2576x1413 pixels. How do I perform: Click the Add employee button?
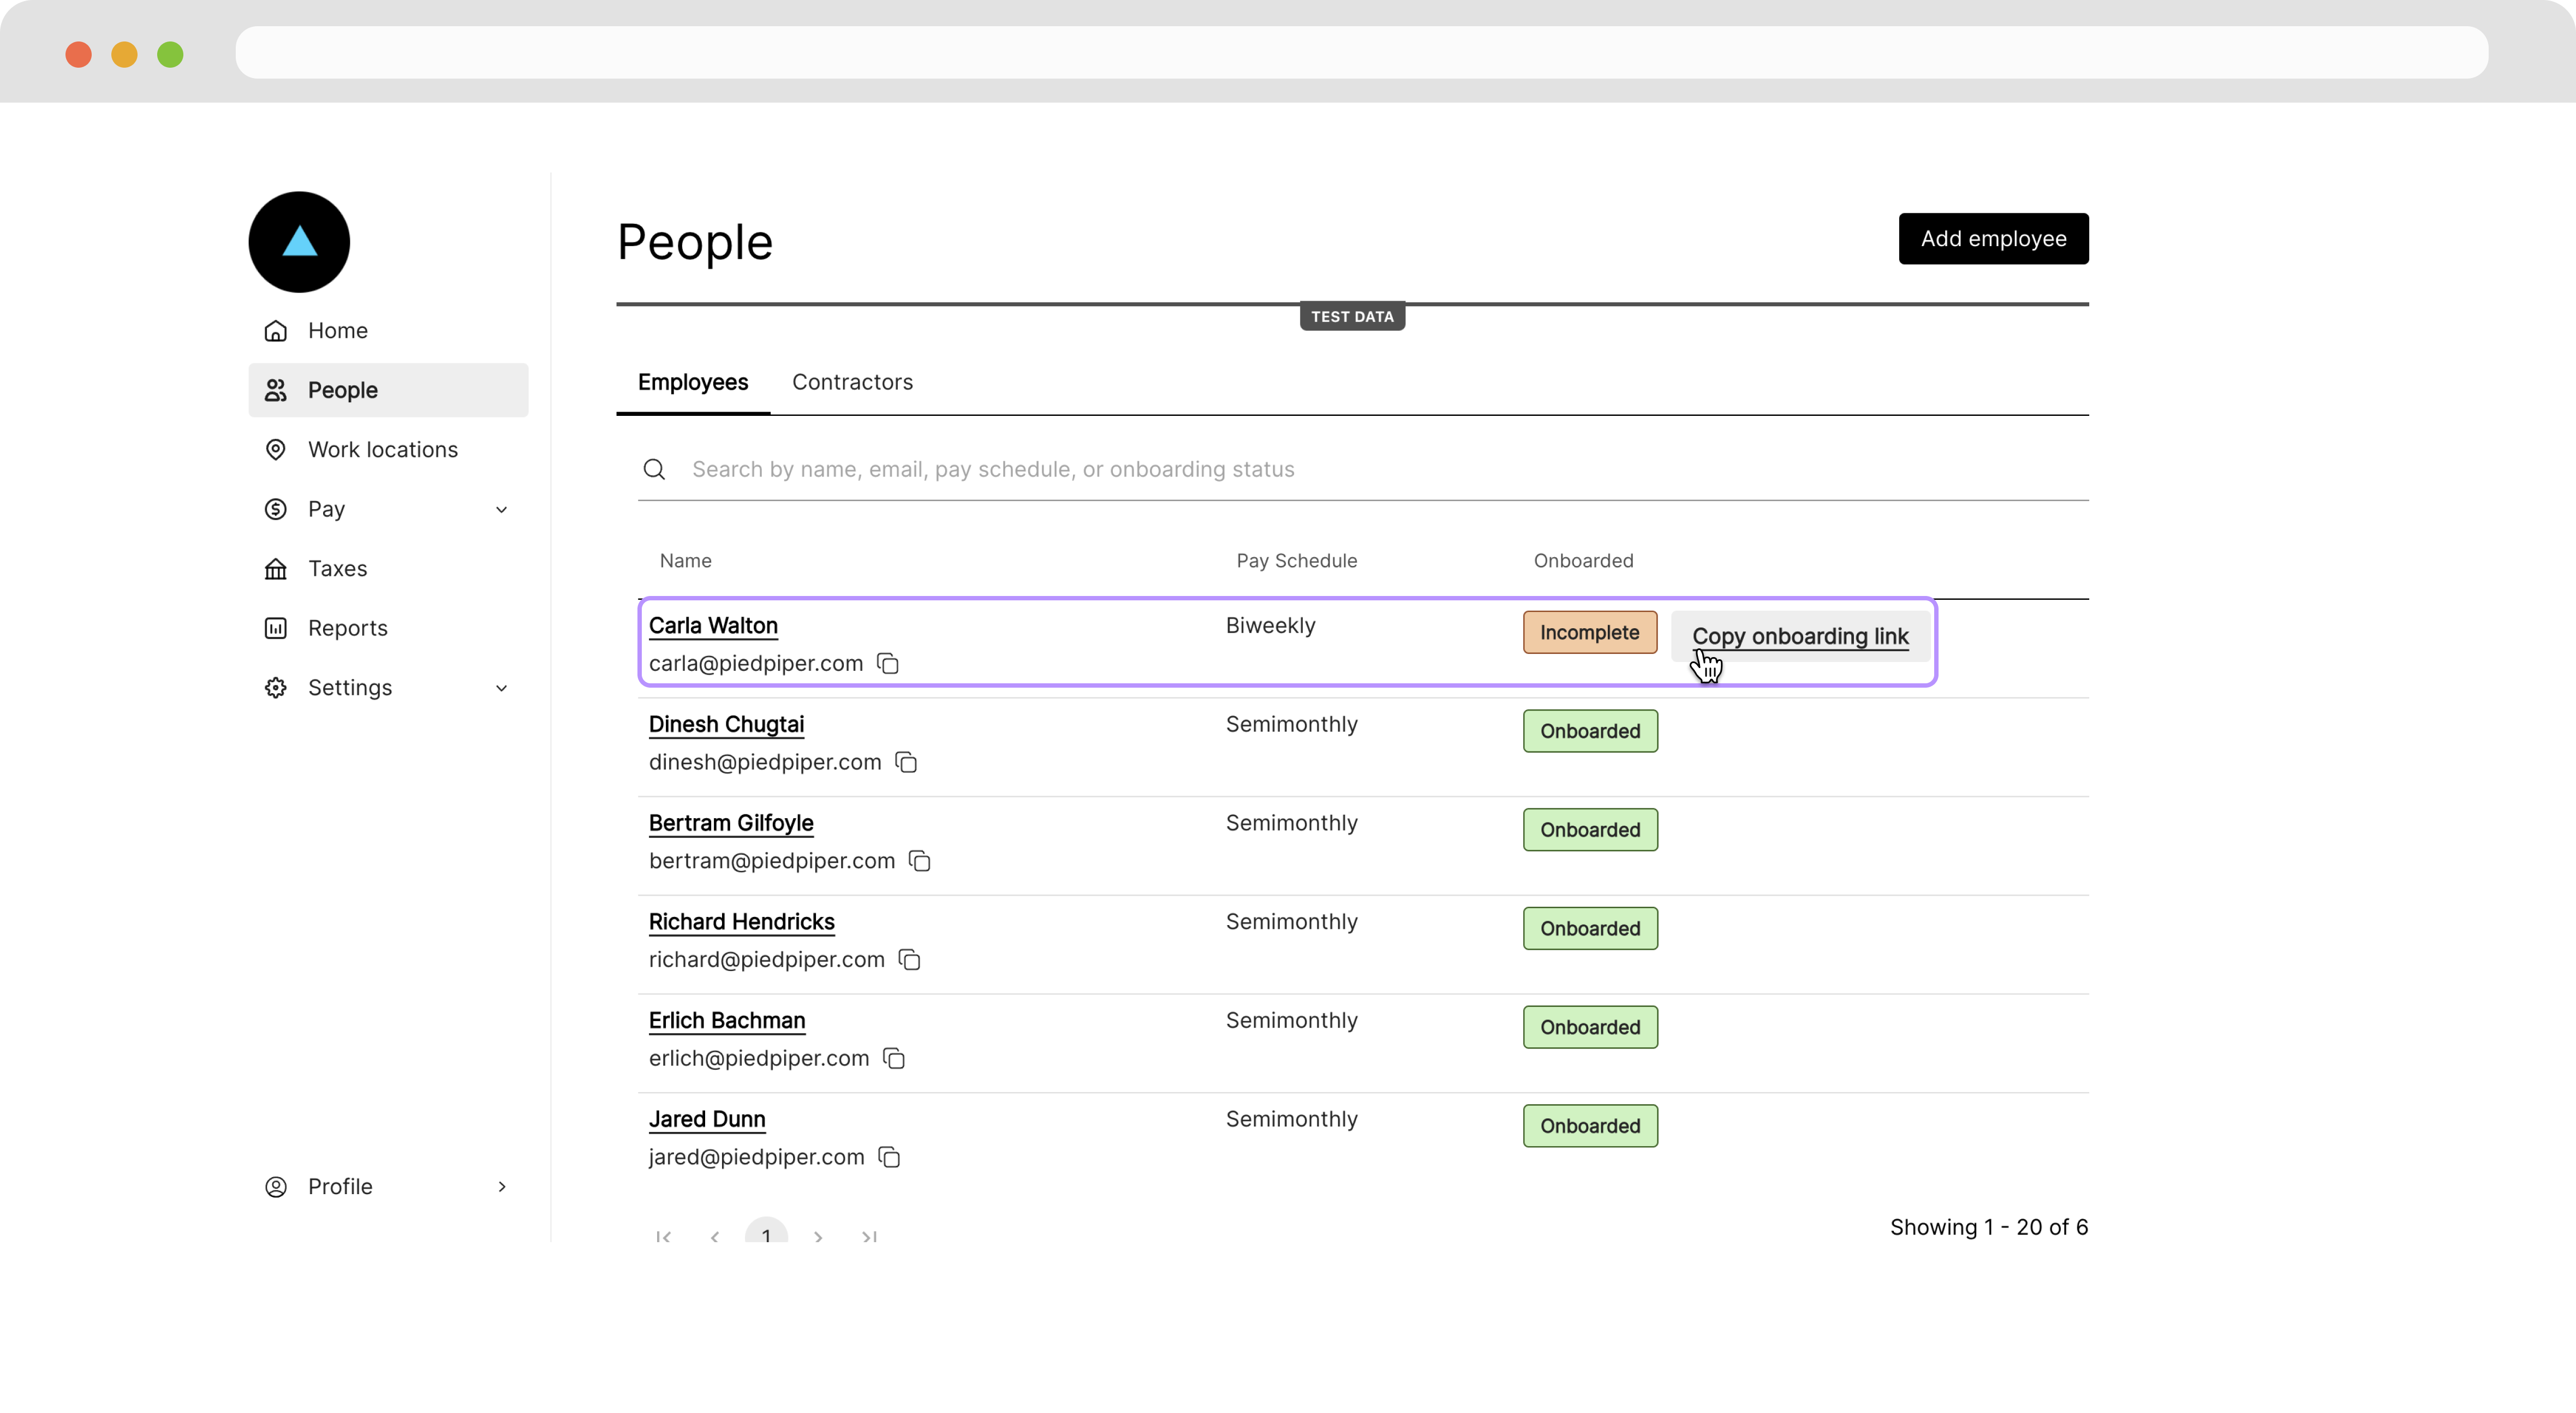(1992, 239)
